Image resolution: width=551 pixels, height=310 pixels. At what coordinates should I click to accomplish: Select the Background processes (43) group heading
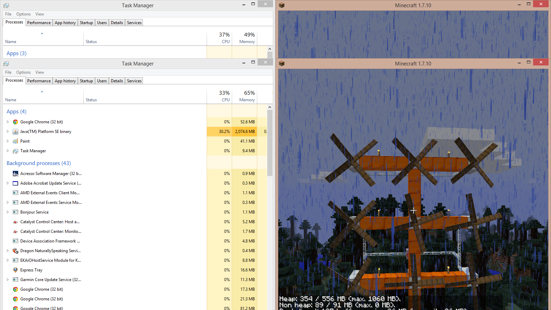39,163
